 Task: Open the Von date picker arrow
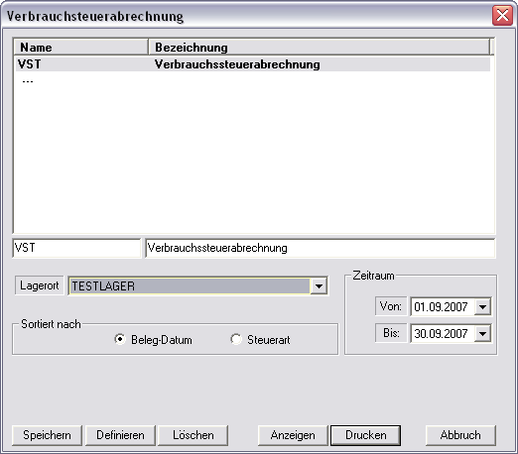pos(482,307)
